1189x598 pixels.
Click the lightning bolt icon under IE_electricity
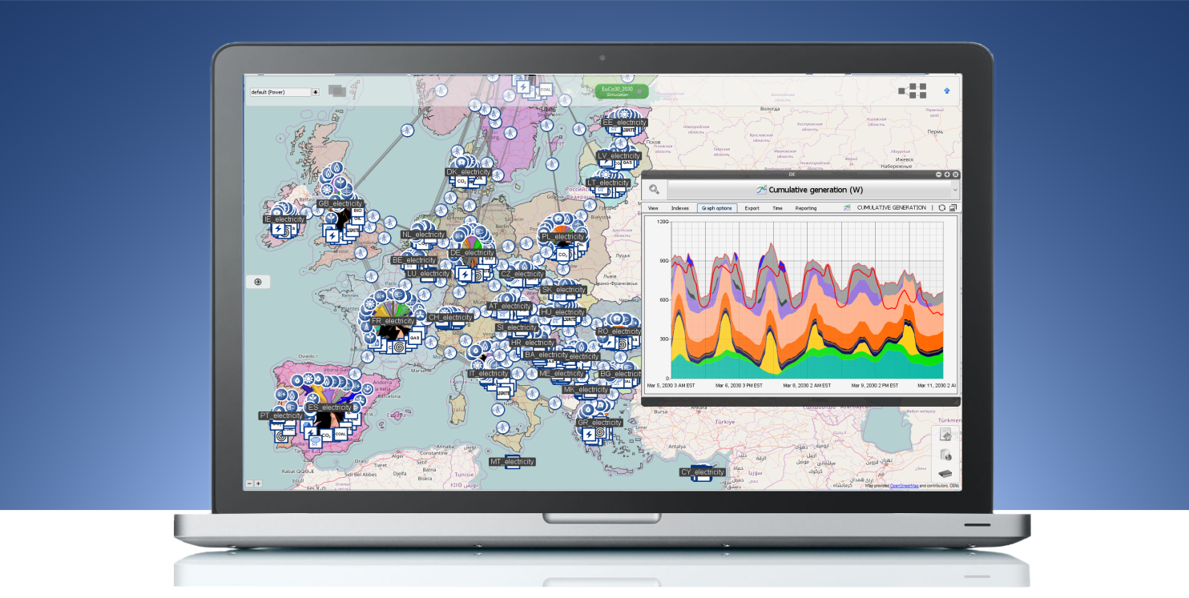279,231
